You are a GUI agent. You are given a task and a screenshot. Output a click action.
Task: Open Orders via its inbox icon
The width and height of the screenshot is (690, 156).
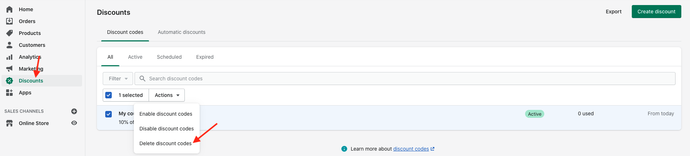click(9, 21)
